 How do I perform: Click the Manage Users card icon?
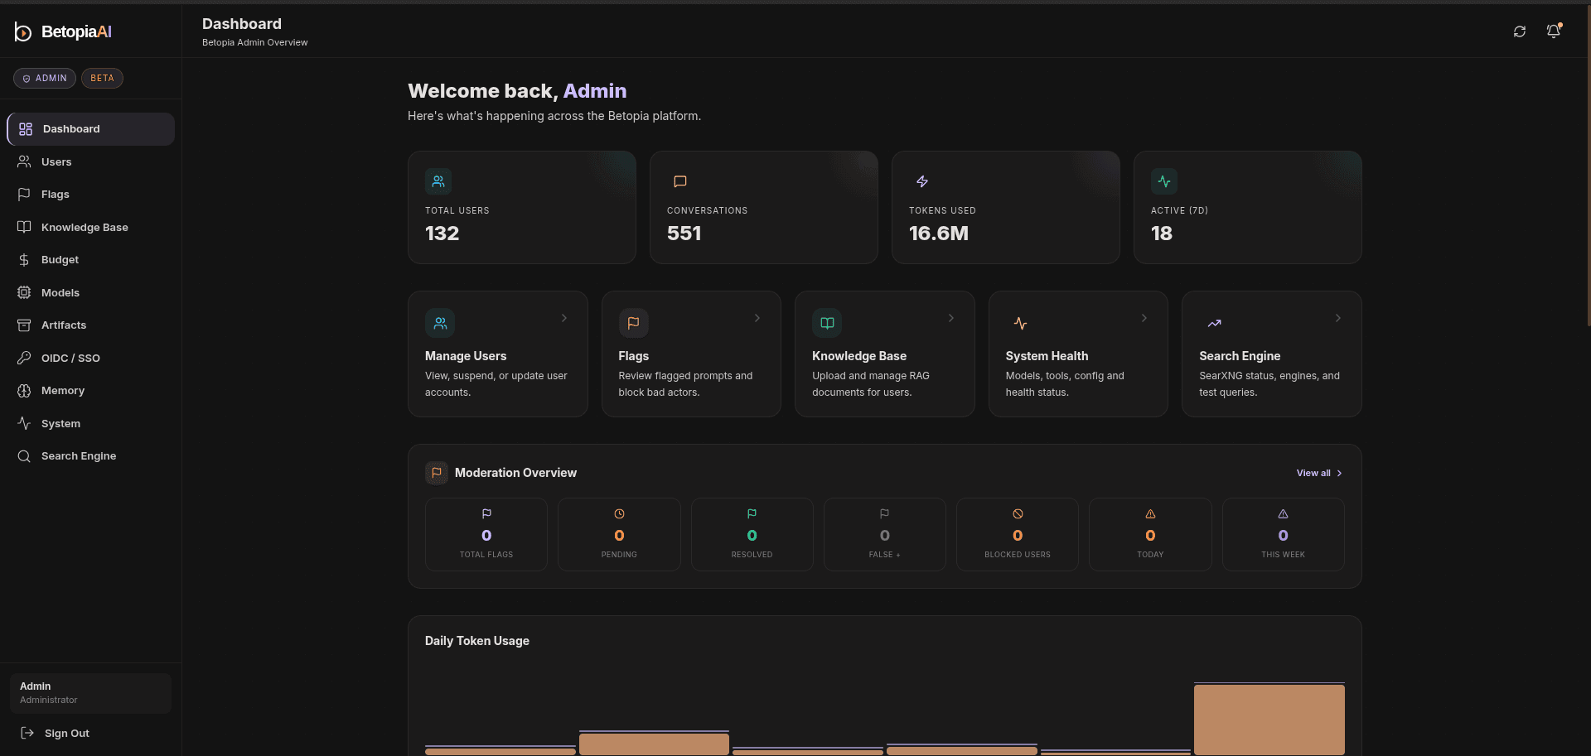[440, 323]
